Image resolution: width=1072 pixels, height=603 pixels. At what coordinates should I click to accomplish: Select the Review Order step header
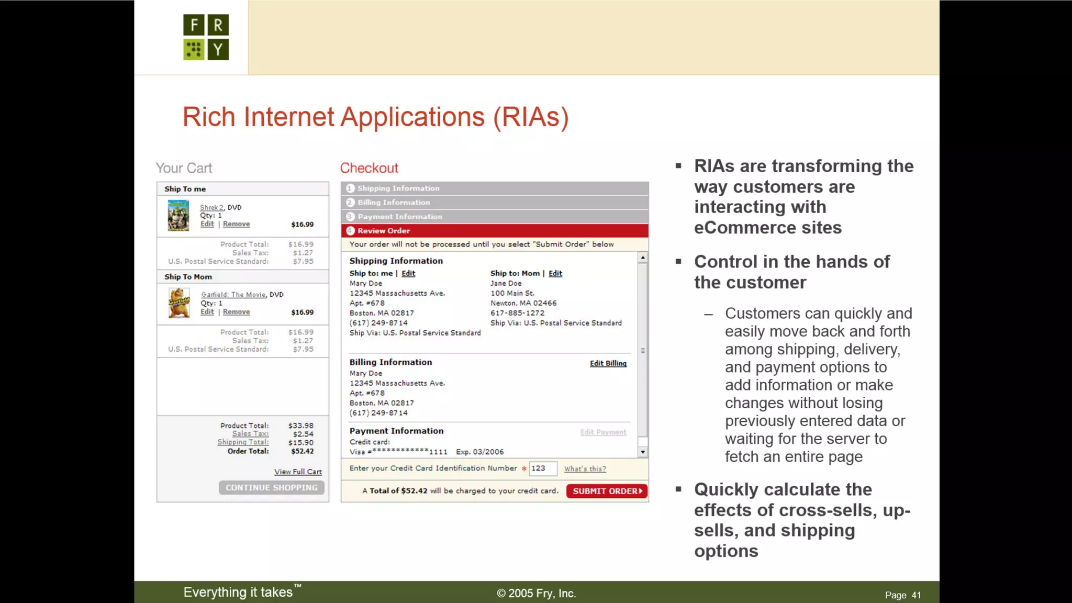point(384,231)
